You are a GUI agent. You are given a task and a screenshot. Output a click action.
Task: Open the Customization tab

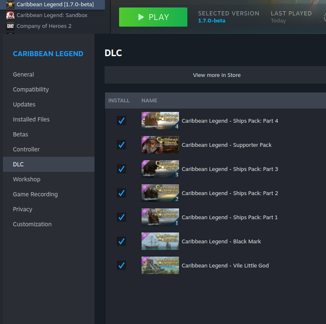click(49, 224)
